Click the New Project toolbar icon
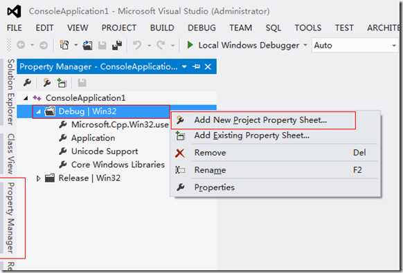The width and height of the screenshot is (403, 273). [64, 46]
